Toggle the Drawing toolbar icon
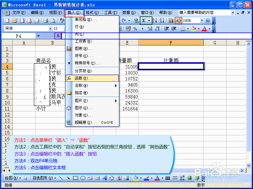 pos(178,21)
